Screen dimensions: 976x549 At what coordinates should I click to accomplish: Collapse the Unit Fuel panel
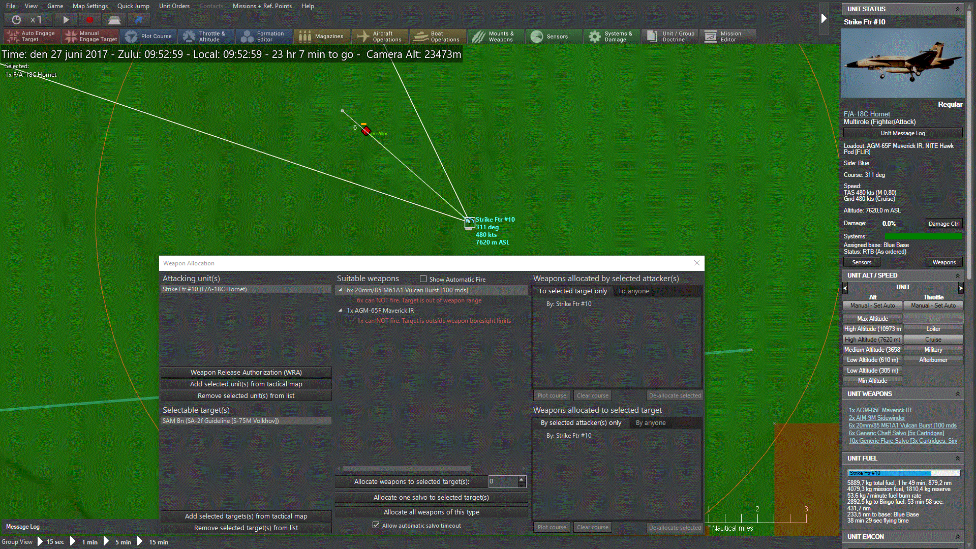(957, 459)
